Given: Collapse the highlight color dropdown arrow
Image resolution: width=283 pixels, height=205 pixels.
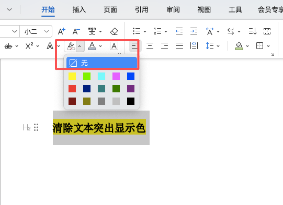Looking at the screenshot, I should coord(80,46).
